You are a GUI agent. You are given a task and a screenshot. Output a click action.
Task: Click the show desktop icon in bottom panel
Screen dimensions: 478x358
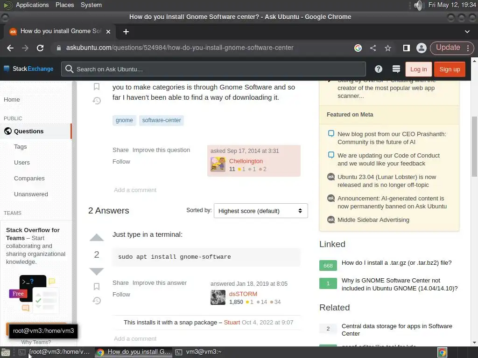[6, 352]
